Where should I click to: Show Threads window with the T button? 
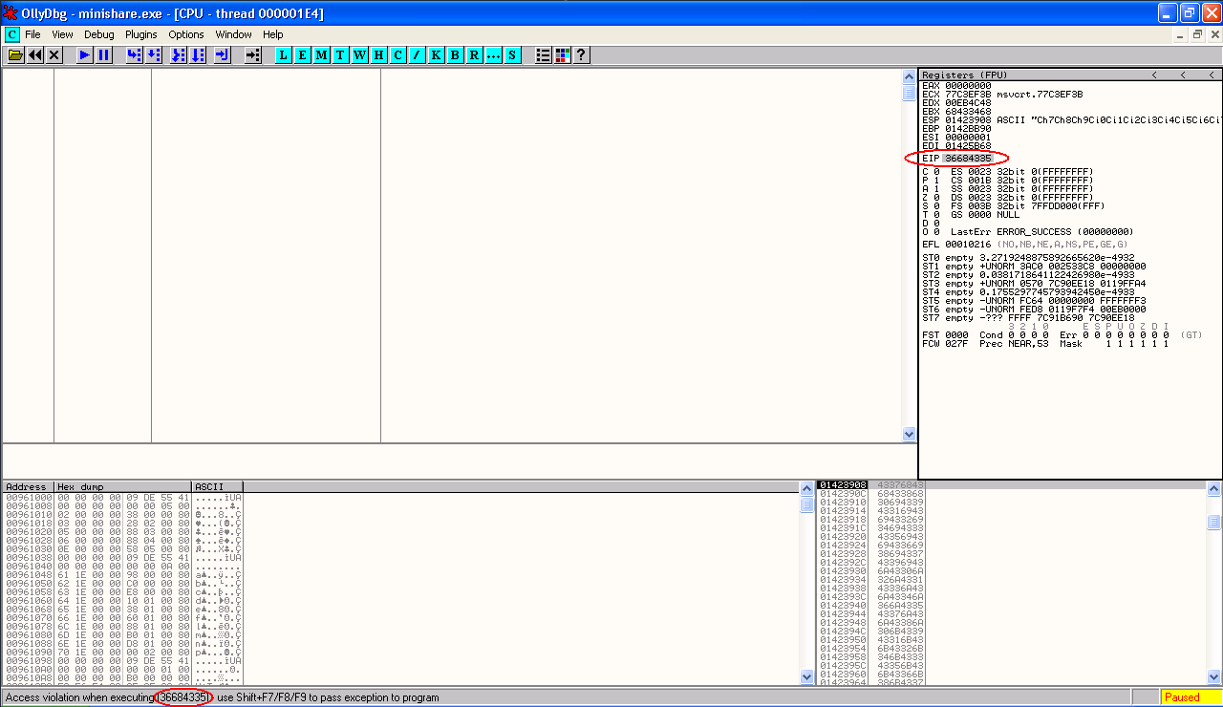click(341, 55)
